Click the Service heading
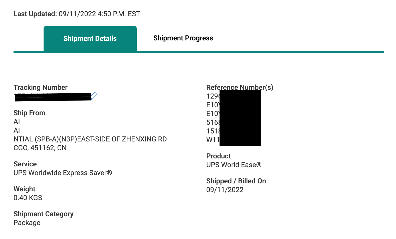 pos(25,164)
